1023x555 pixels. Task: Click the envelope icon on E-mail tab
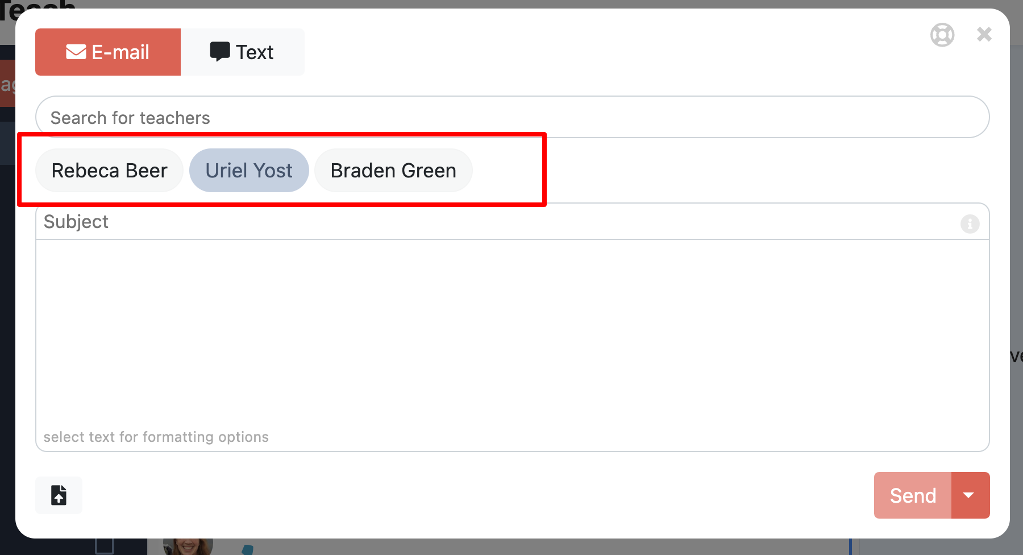click(76, 52)
